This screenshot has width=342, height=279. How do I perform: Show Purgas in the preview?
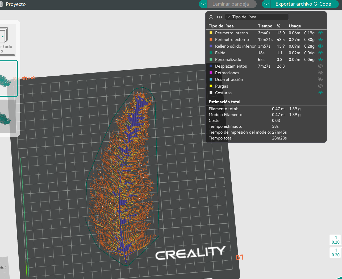pyautogui.click(x=320, y=86)
